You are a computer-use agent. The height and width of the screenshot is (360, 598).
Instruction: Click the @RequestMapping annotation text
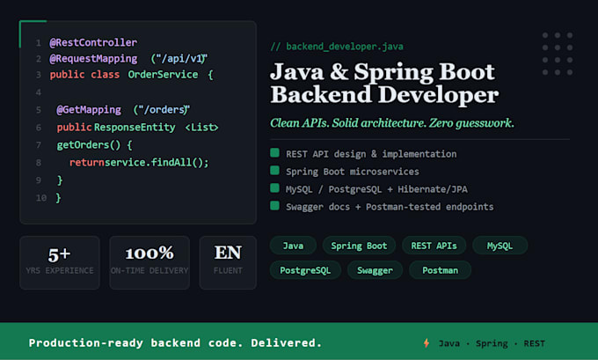(x=93, y=58)
